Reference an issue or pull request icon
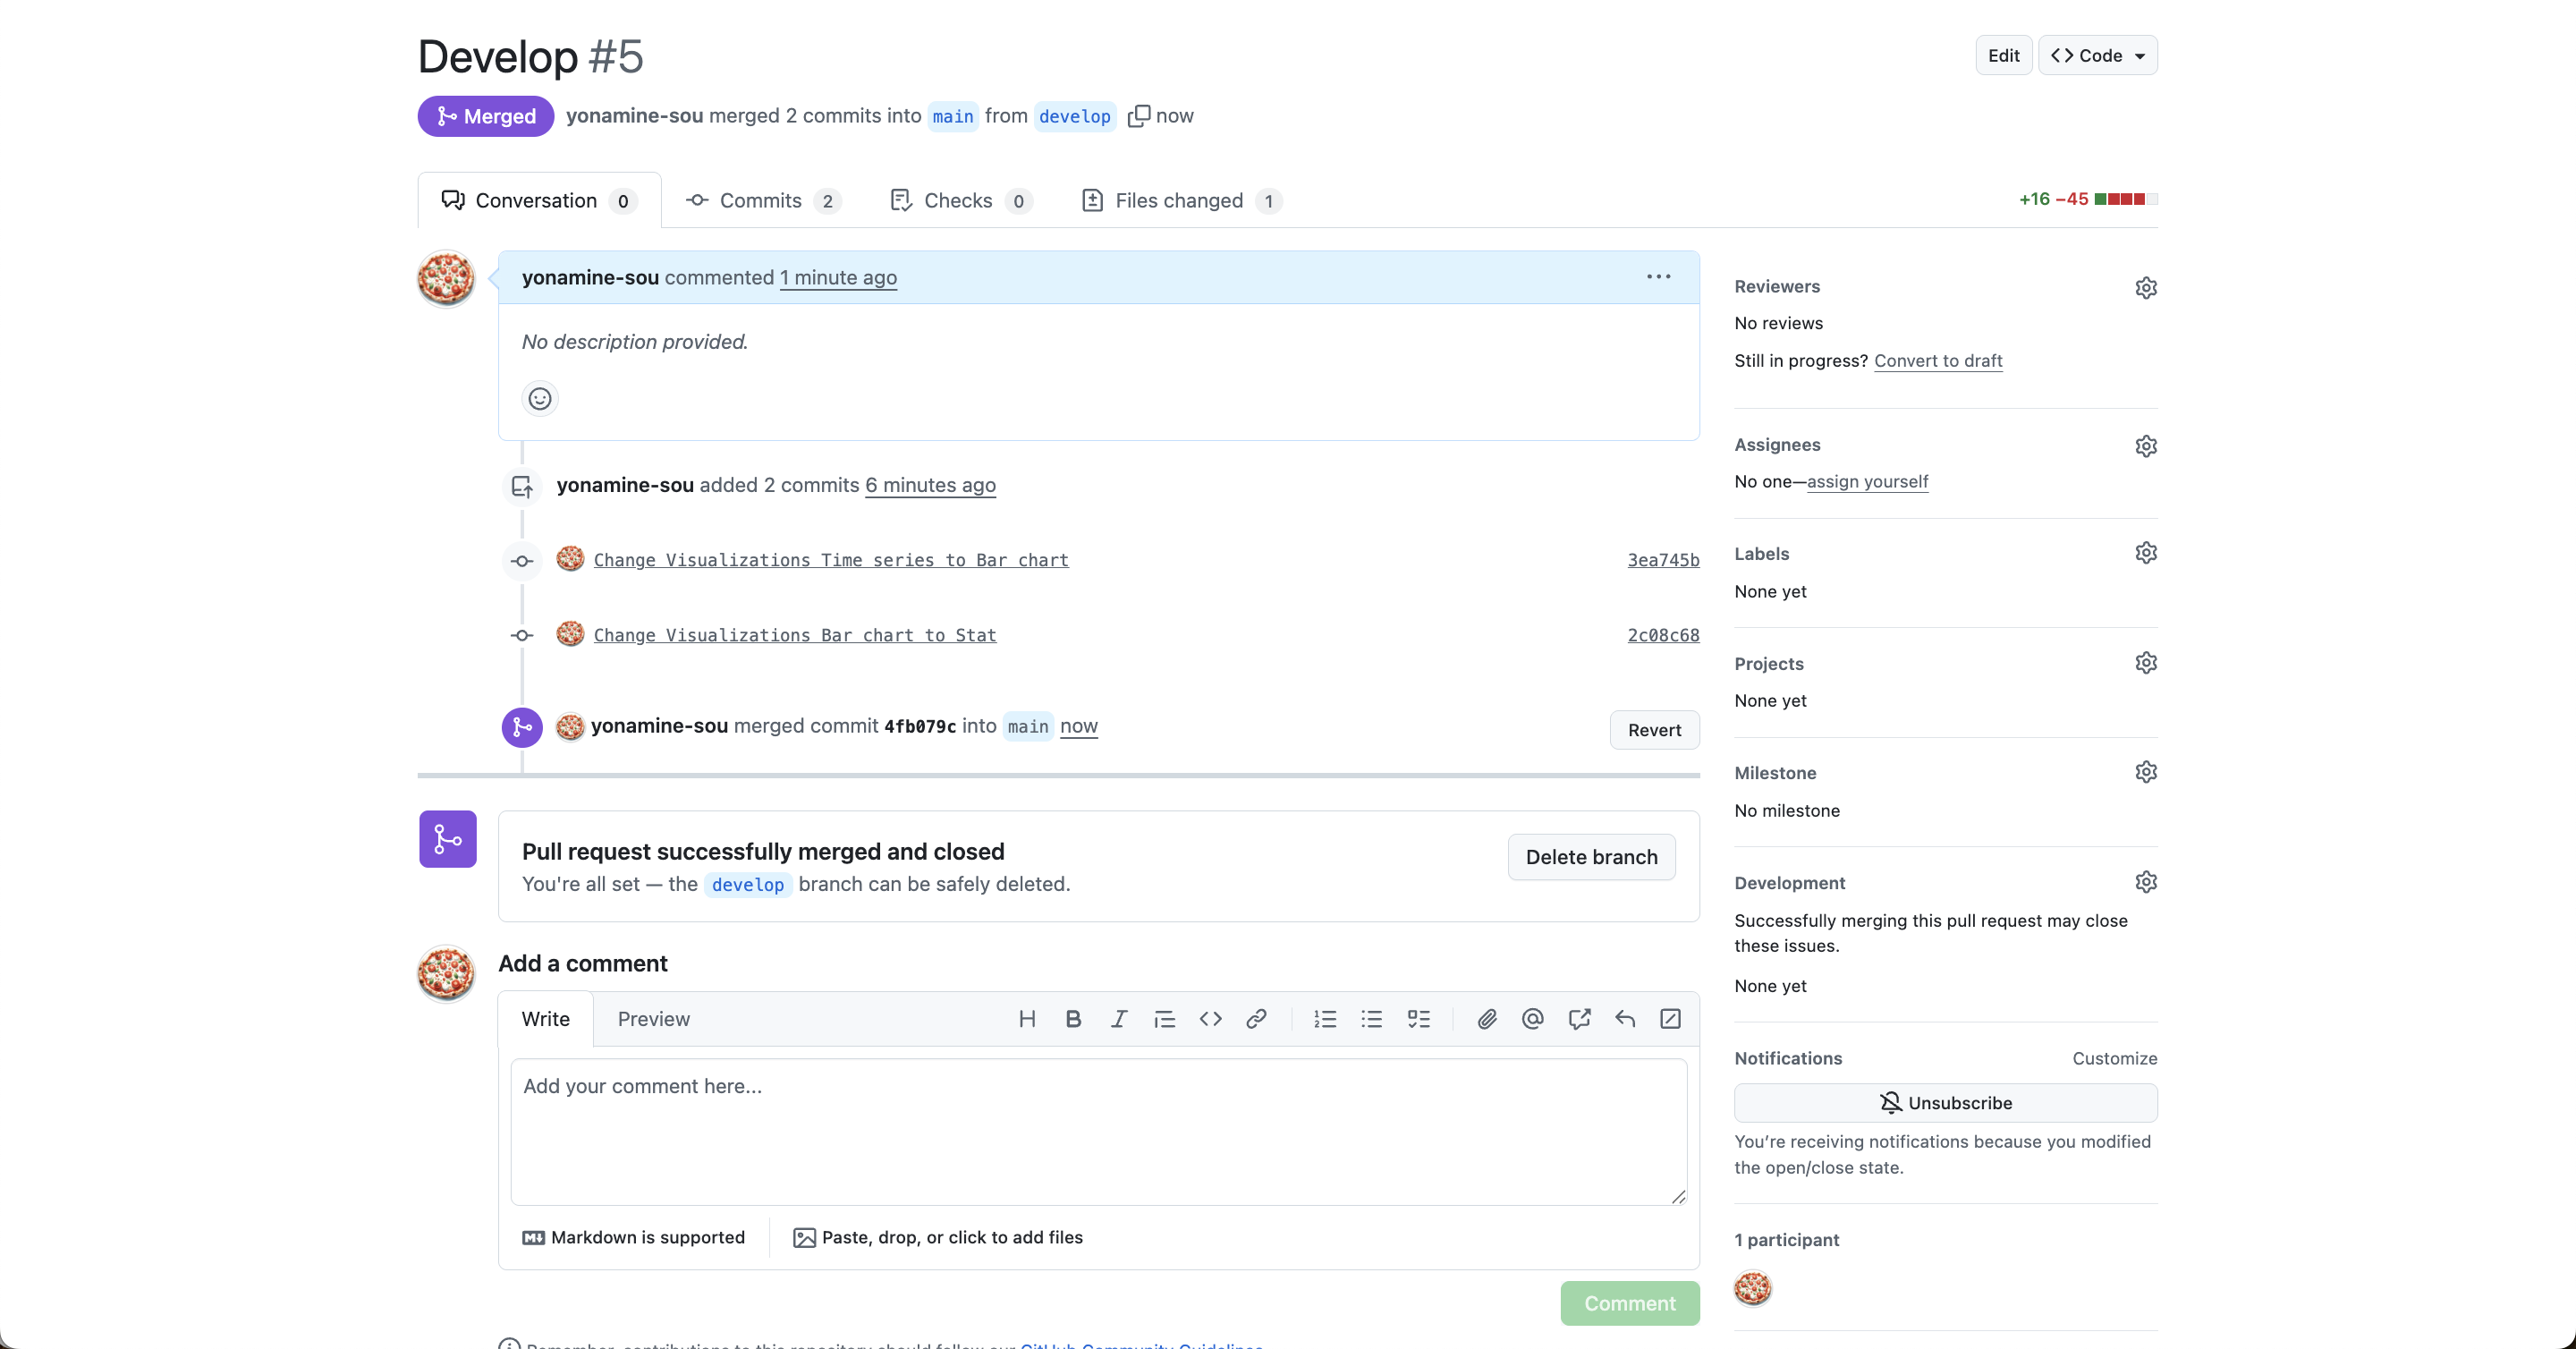Image resolution: width=2576 pixels, height=1349 pixels. click(x=1579, y=1019)
